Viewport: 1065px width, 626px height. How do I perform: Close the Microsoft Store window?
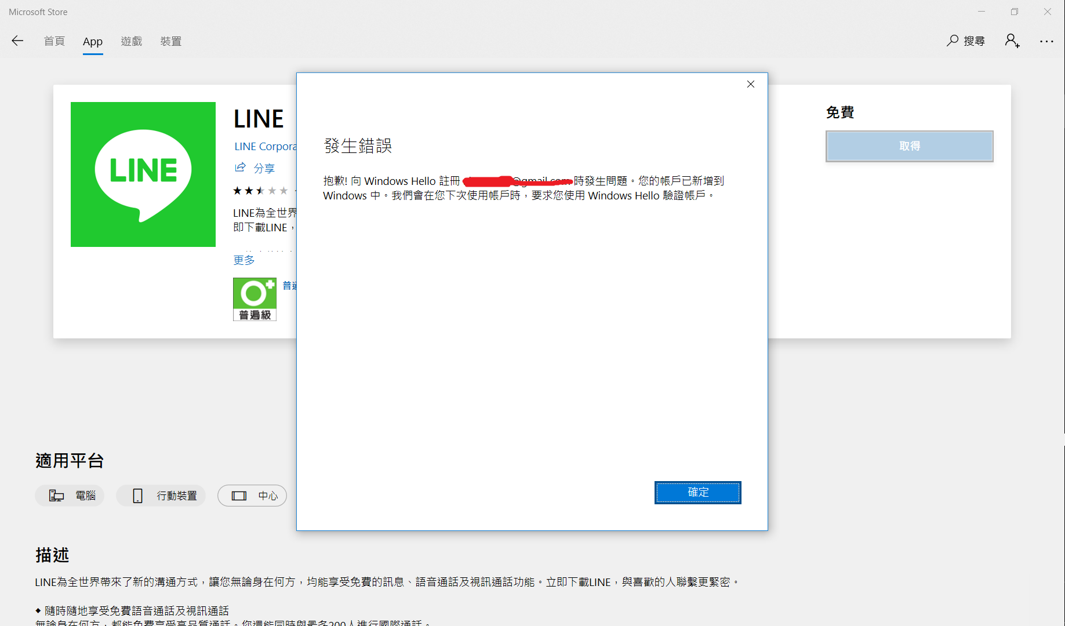tap(1048, 12)
